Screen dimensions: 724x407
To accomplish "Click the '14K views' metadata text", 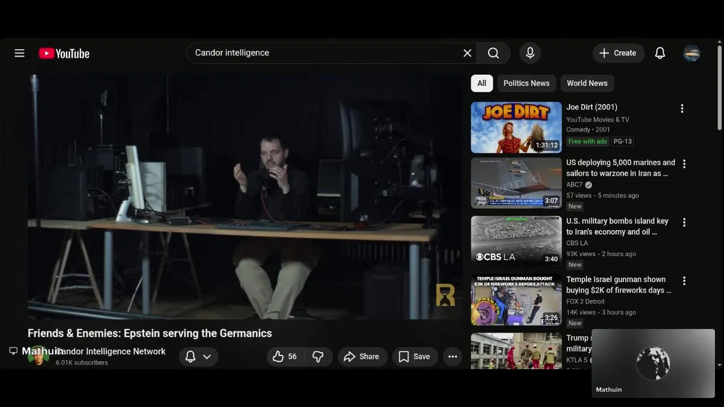I will coord(581,312).
